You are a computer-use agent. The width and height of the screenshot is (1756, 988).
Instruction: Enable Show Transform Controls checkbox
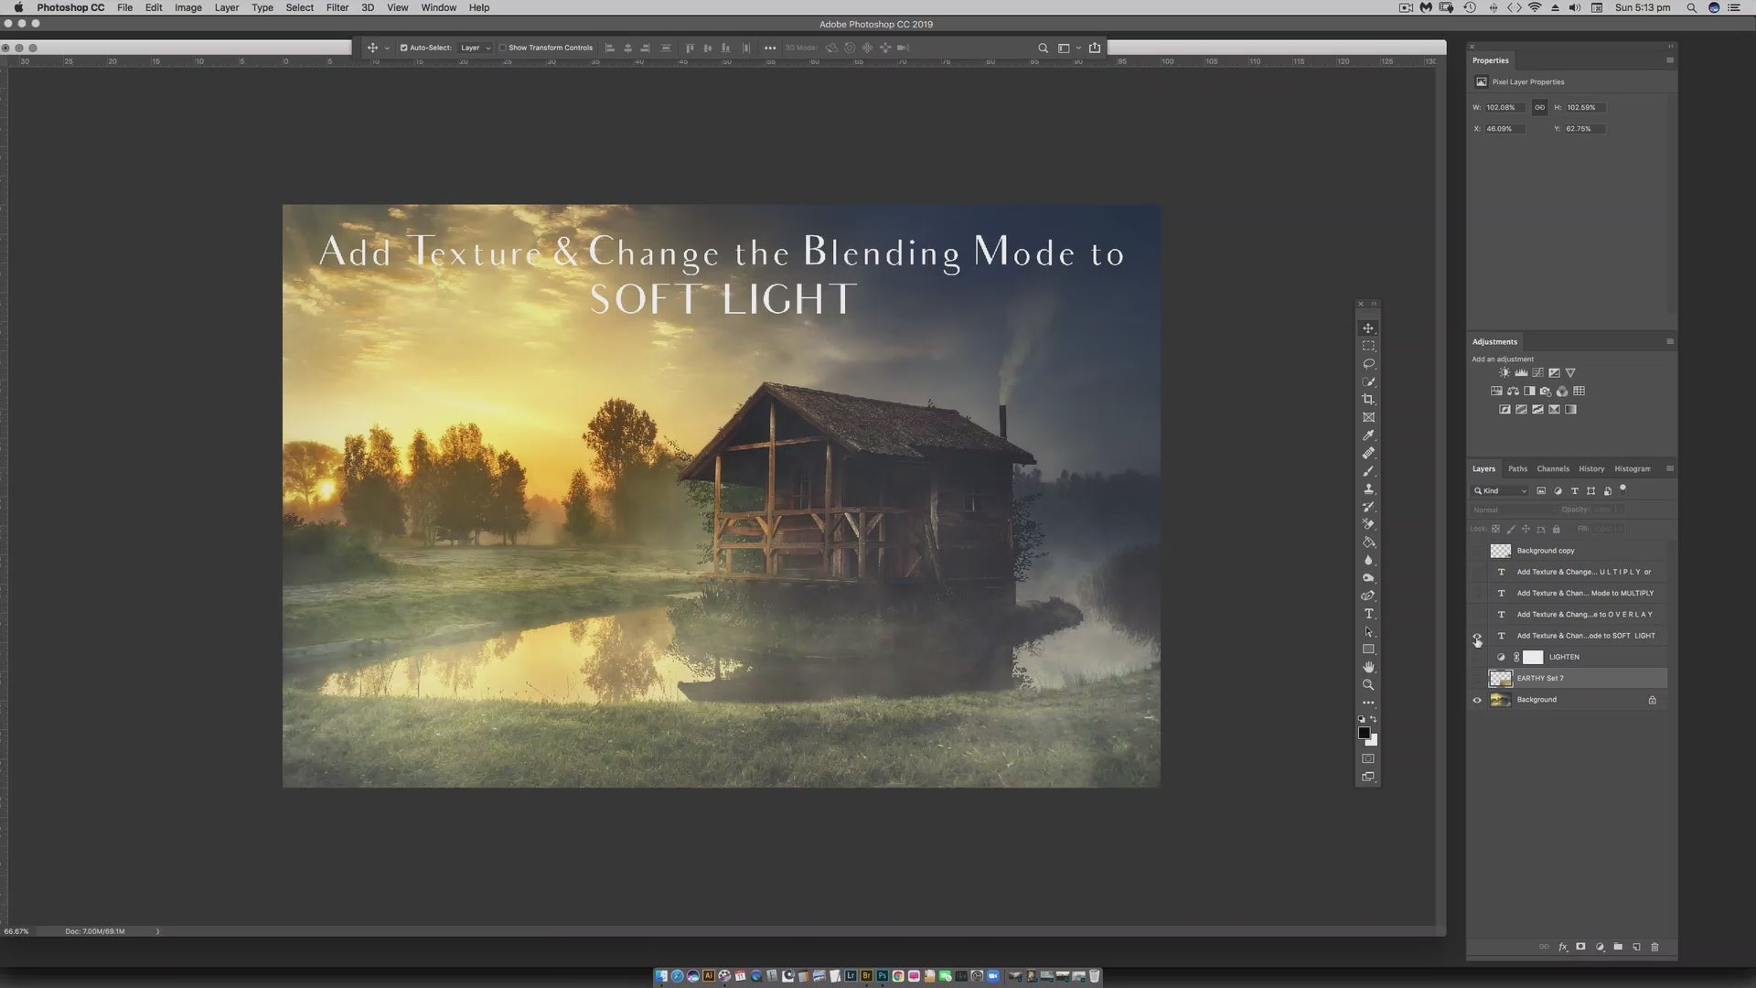[503, 48]
